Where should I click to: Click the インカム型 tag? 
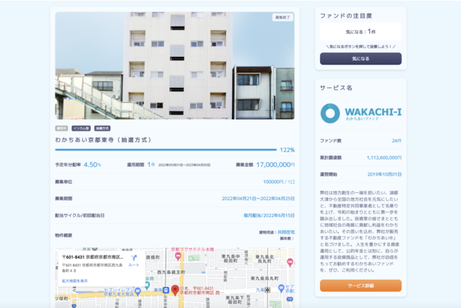tap(81, 128)
